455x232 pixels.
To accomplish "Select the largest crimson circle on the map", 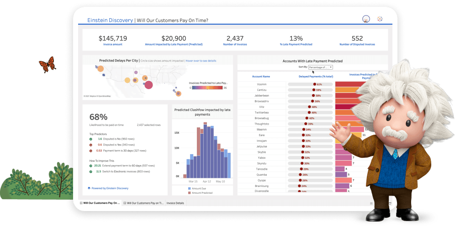I will pos(148,85).
